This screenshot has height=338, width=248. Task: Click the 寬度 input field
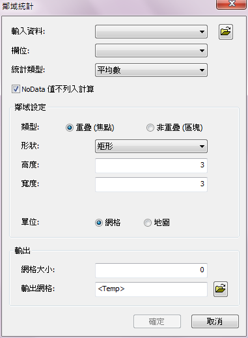151,184
